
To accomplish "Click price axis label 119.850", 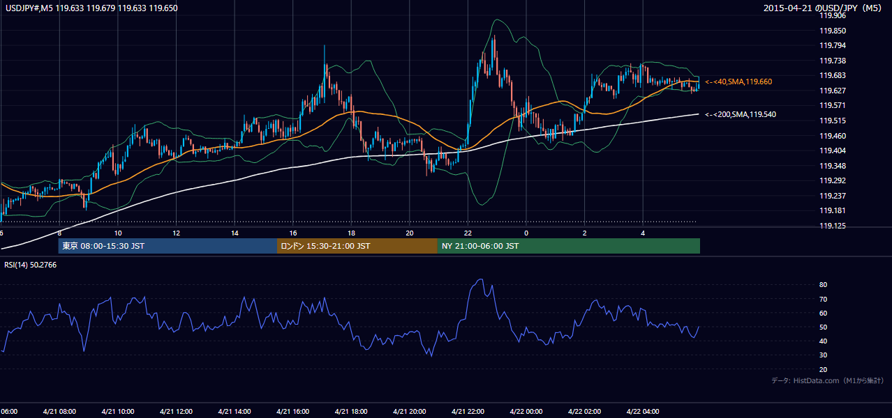I will tap(833, 31).
